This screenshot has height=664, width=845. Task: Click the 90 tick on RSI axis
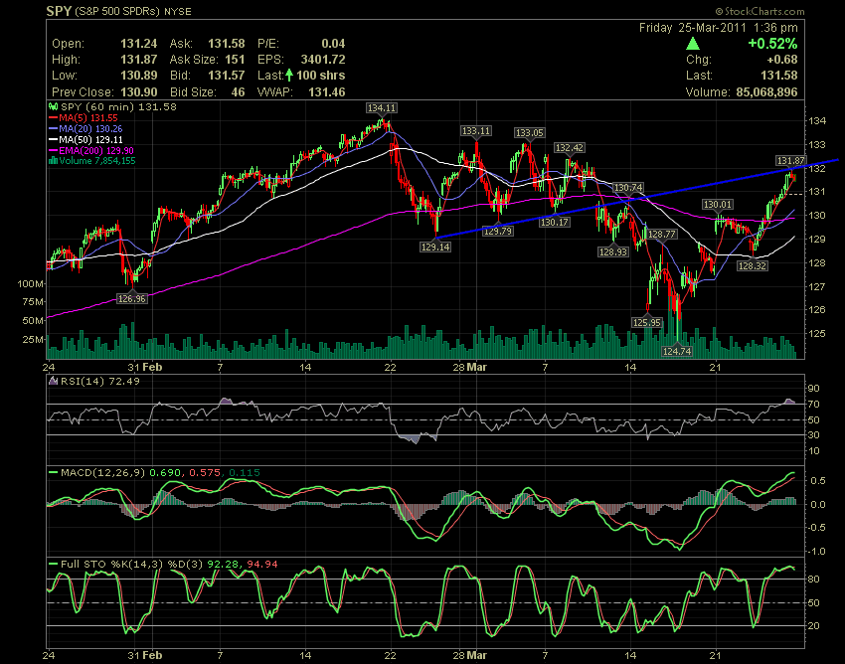point(814,389)
